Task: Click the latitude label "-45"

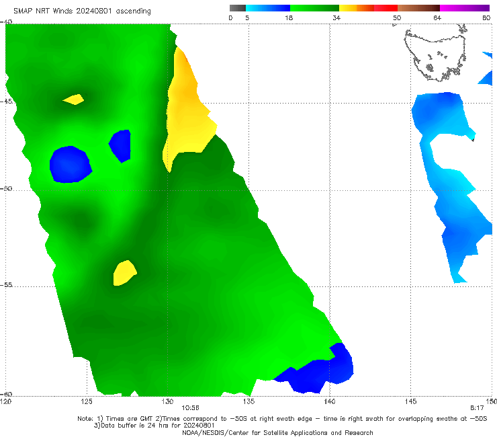Action: [x=6, y=102]
